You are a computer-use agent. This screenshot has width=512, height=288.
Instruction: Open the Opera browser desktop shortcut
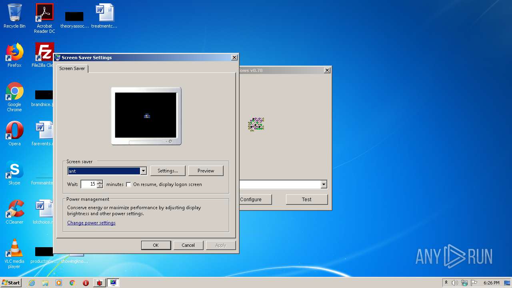[x=14, y=134]
